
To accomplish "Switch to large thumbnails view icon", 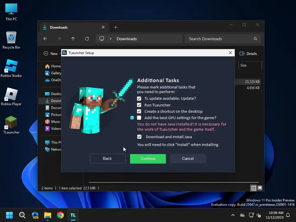I will coord(260,188).
